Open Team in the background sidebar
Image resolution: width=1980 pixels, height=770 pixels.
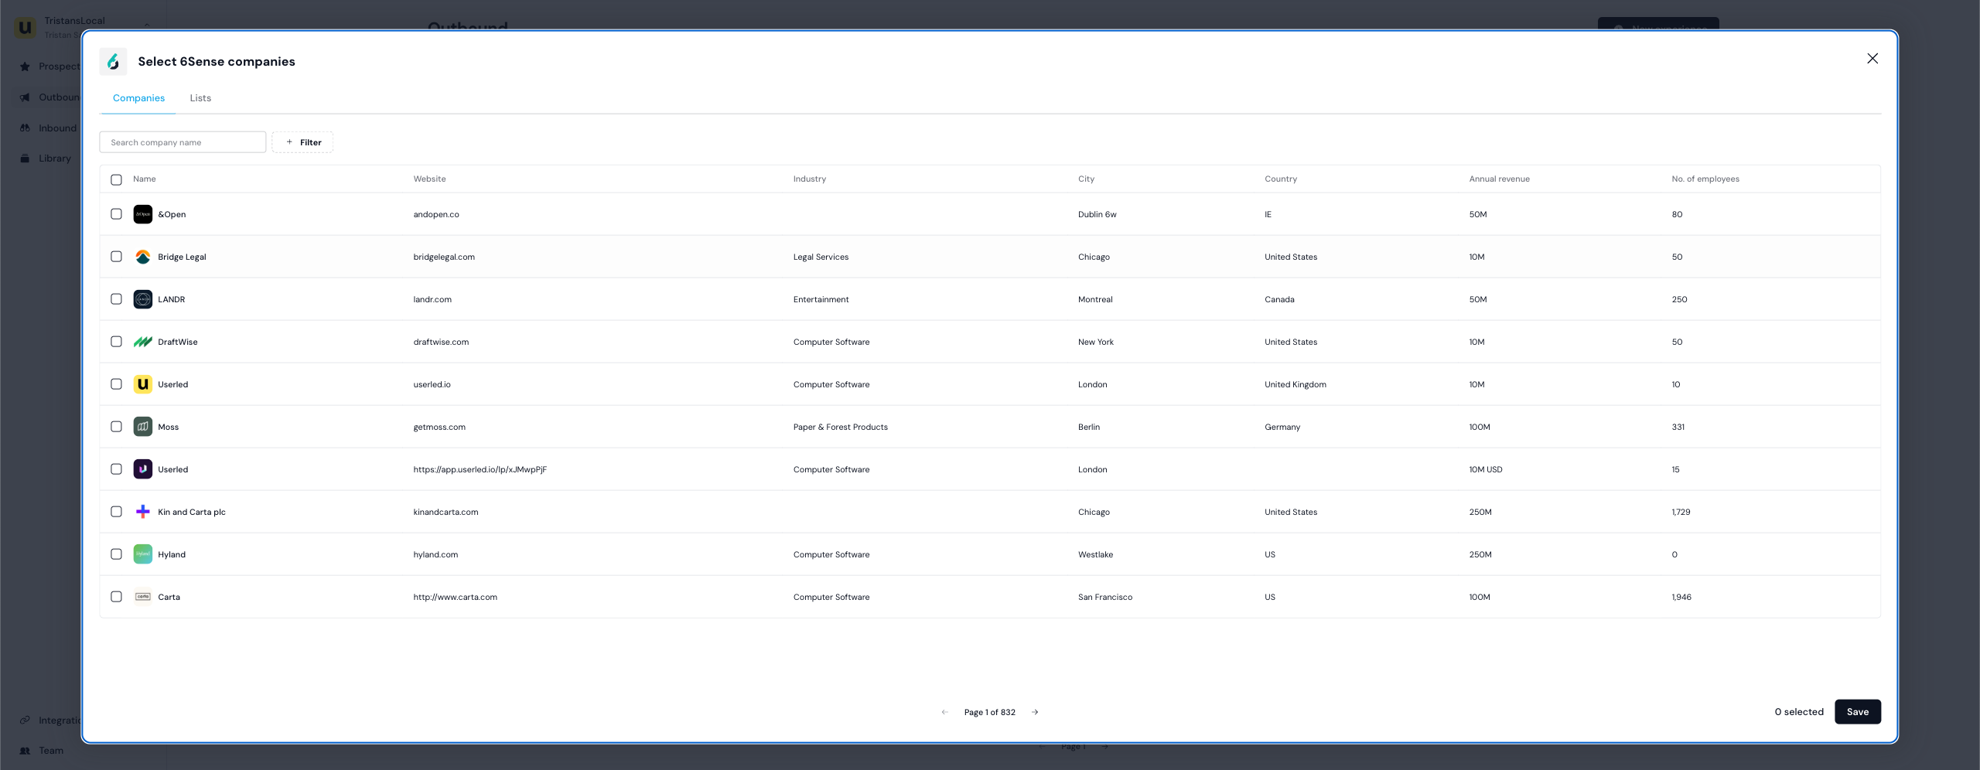pyautogui.click(x=51, y=751)
